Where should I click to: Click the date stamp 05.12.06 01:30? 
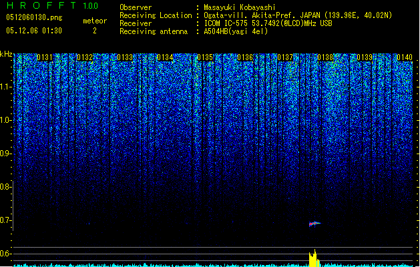click(x=34, y=31)
